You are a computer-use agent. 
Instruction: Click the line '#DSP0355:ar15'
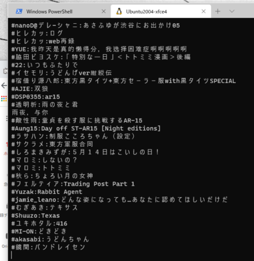coord(35,97)
